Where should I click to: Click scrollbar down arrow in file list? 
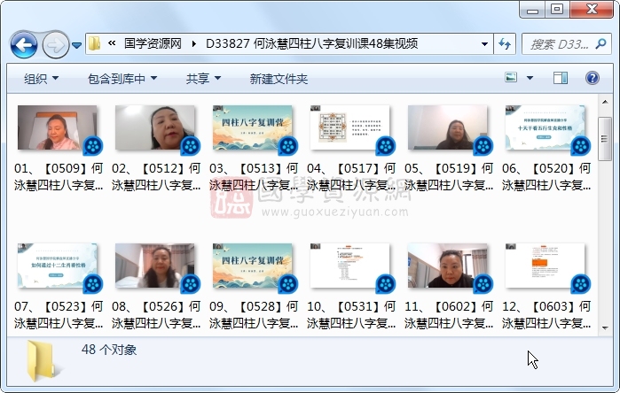(x=605, y=327)
